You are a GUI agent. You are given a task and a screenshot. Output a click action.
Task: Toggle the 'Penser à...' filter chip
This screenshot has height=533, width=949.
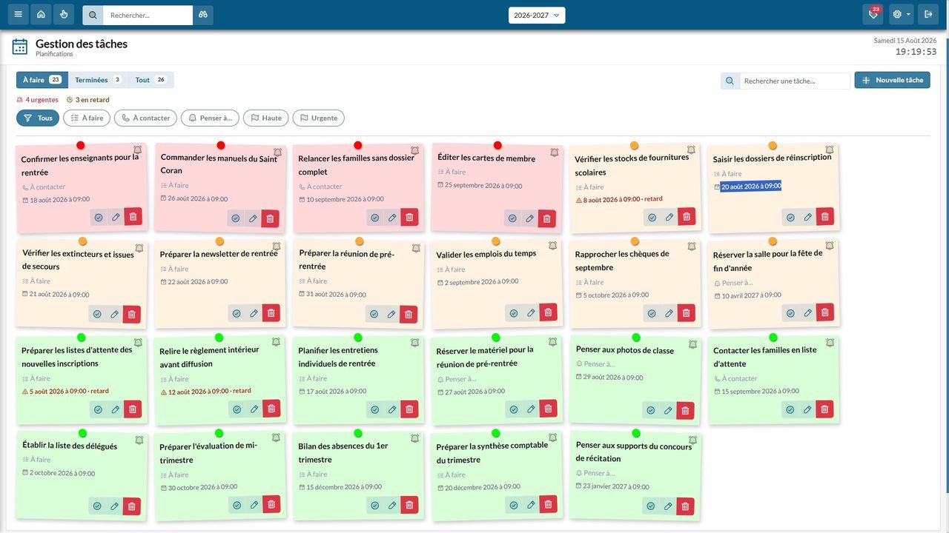pyautogui.click(x=211, y=118)
